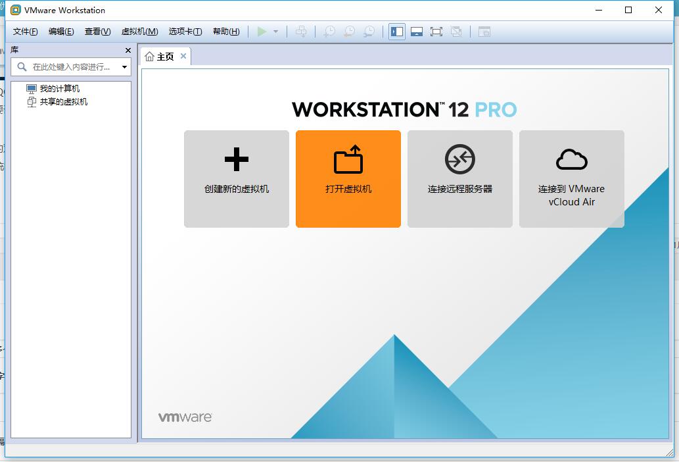679x462 pixels.
Task: Open the 选项卡(T) menu
Action: point(185,32)
